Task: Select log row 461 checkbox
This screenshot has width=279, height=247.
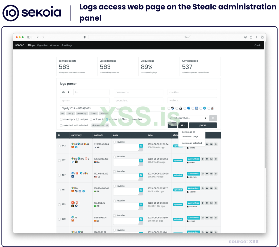Action: coord(59,190)
